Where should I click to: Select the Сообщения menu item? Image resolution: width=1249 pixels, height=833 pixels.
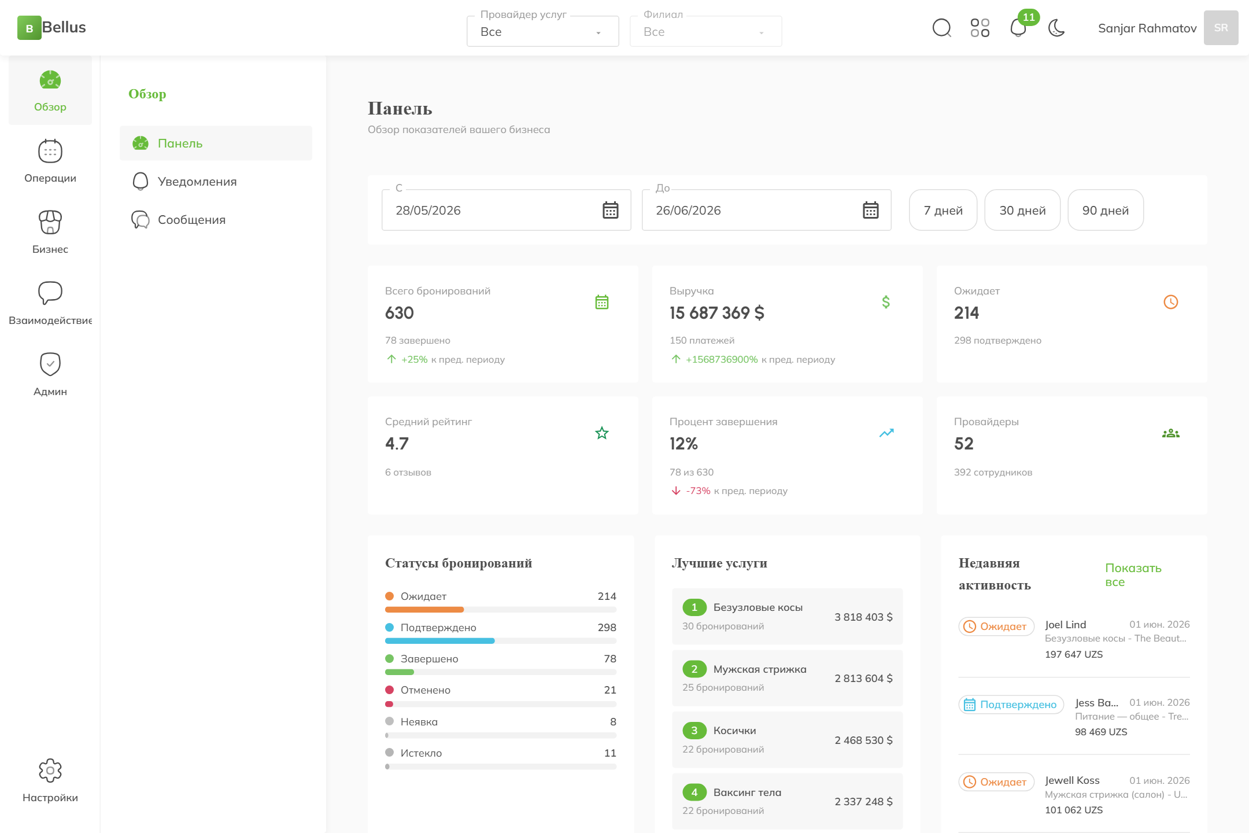pos(216,220)
